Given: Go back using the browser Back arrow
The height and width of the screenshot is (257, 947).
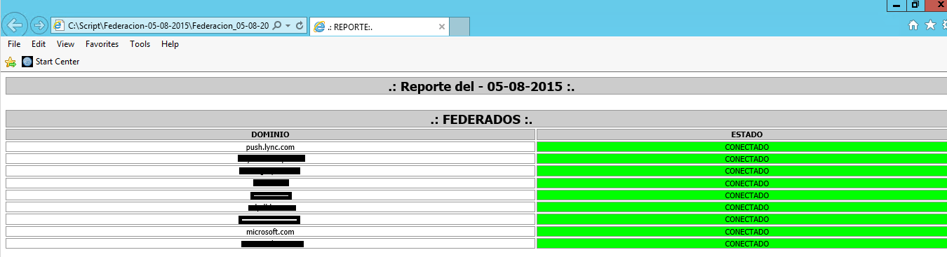Looking at the screenshot, I should [x=14, y=25].
